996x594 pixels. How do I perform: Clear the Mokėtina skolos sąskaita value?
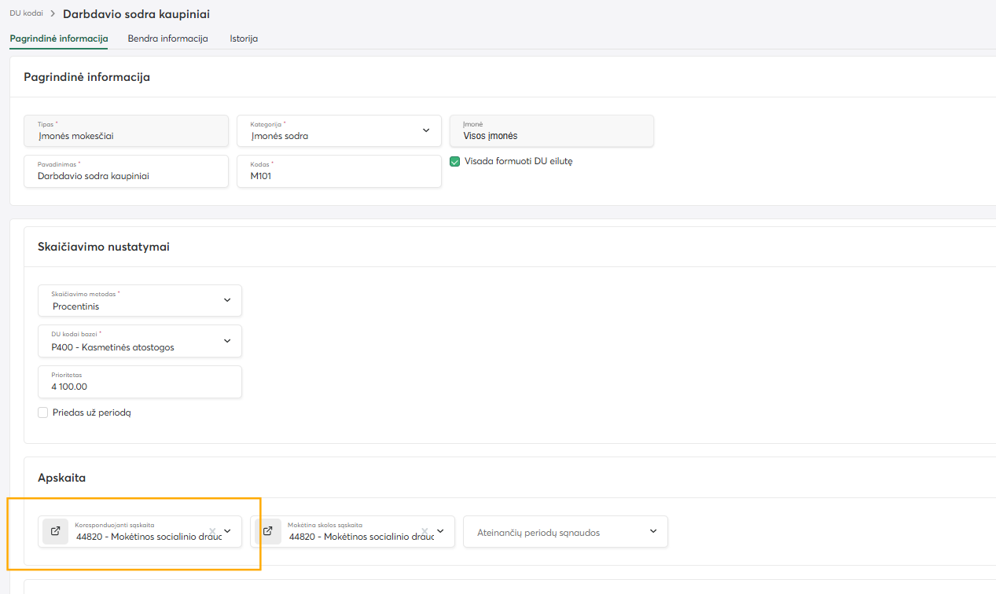(424, 531)
